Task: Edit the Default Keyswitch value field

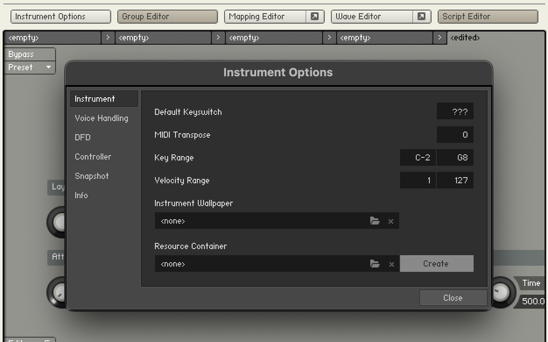Action: pyautogui.click(x=455, y=111)
